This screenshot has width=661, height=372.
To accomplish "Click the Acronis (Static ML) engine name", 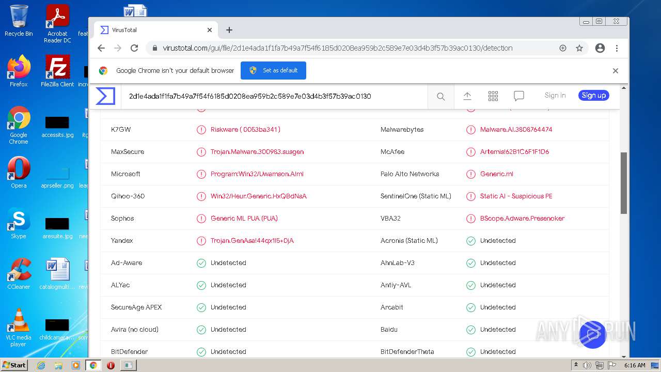I will click(x=409, y=241).
